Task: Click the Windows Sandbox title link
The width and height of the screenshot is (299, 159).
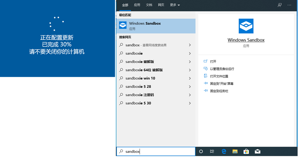Action: (246, 40)
